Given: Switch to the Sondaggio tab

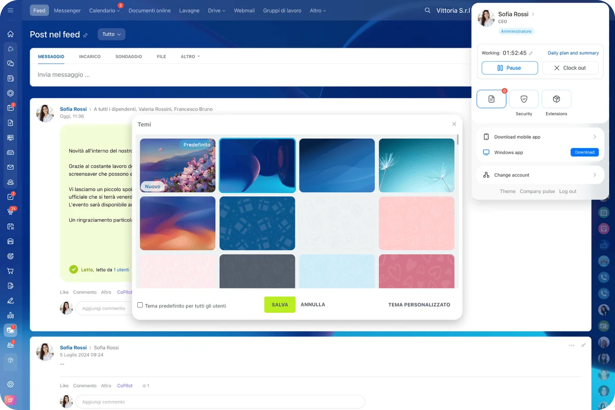Looking at the screenshot, I should tap(129, 56).
